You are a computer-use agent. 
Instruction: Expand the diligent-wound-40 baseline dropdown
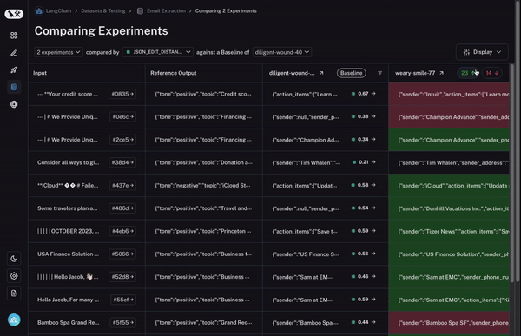tap(282, 52)
